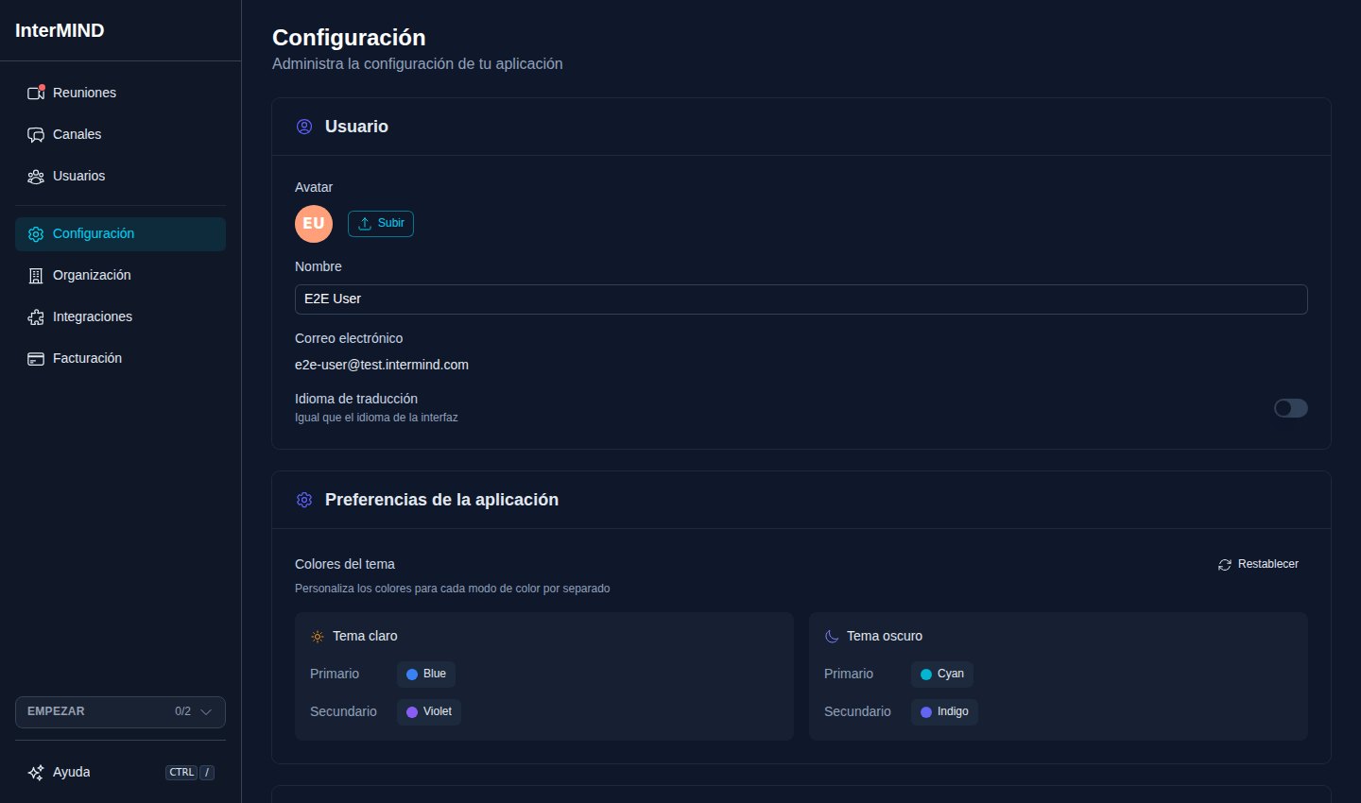Open the Integraciones page
The width and height of the screenshot is (1361, 803).
click(120, 316)
